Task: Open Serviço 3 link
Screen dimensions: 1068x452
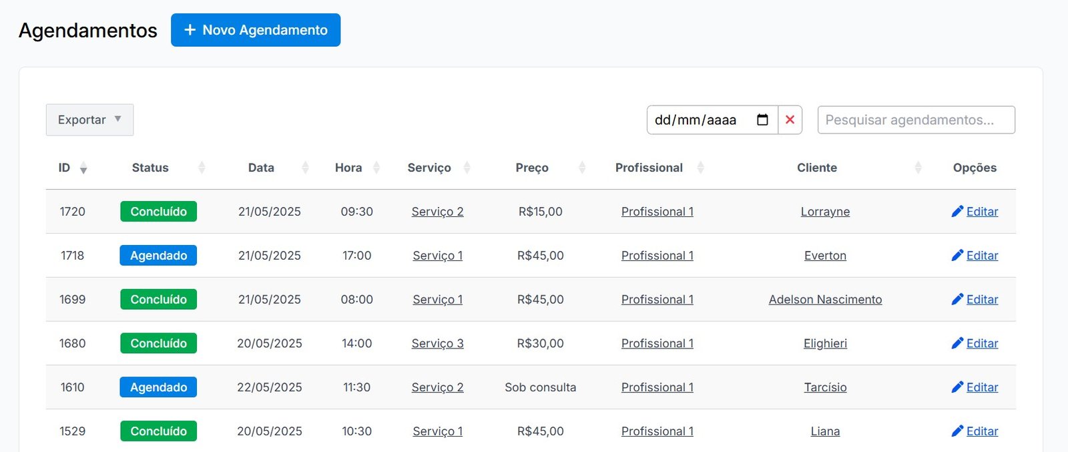Action: click(x=437, y=343)
